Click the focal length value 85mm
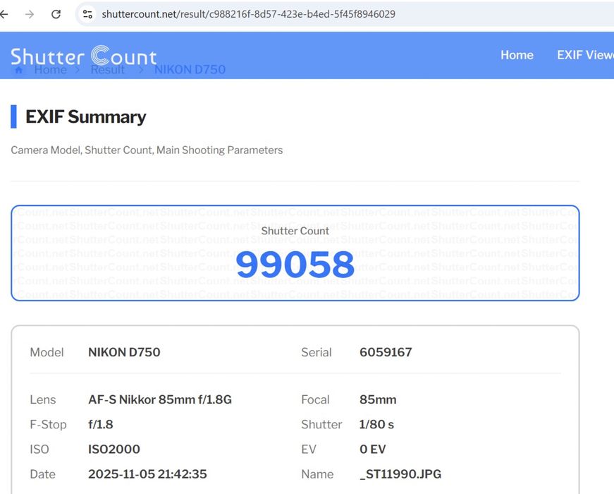This screenshot has height=494, width=614. tap(378, 399)
